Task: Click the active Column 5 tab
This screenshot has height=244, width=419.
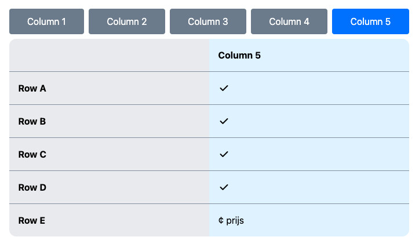Action: tap(370, 22)
